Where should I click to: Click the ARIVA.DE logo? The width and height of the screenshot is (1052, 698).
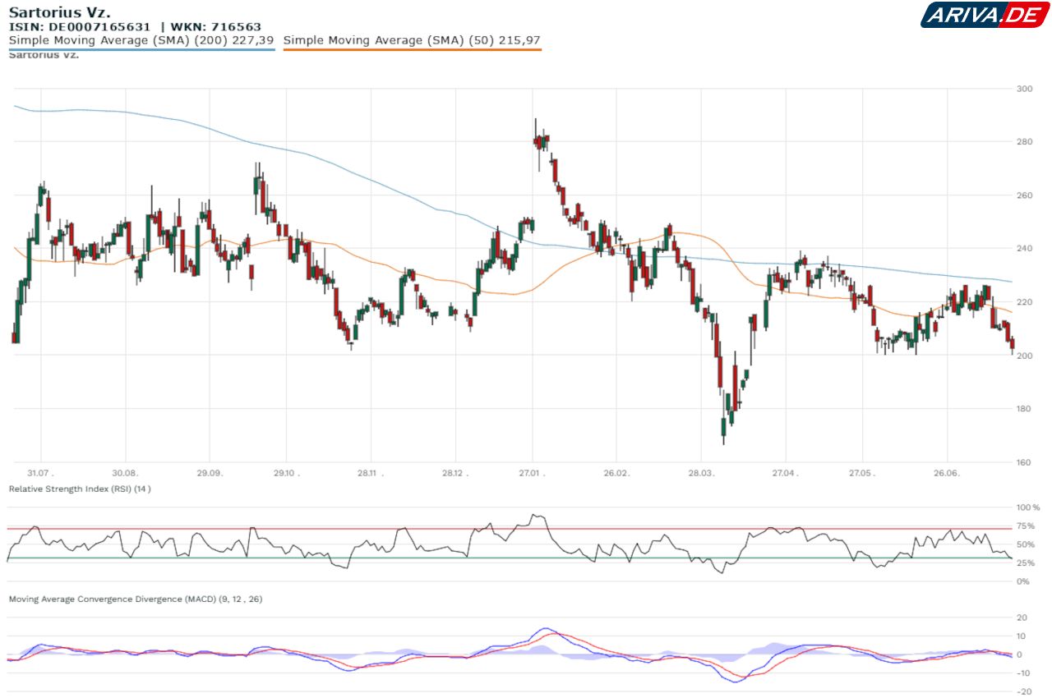(x=985, y=15)
